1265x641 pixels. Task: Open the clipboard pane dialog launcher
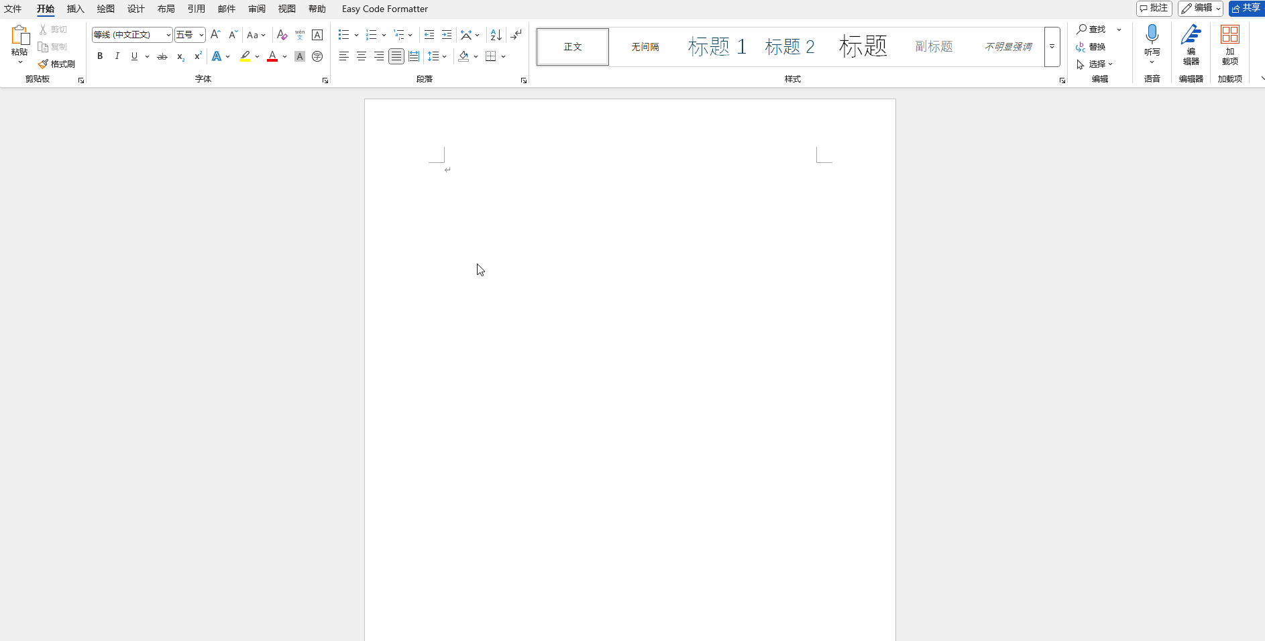pos(81,80)
